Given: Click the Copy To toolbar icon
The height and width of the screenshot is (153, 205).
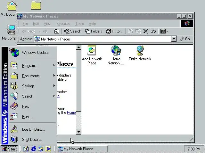Looking at the screenshot, I should pos(138,31).
